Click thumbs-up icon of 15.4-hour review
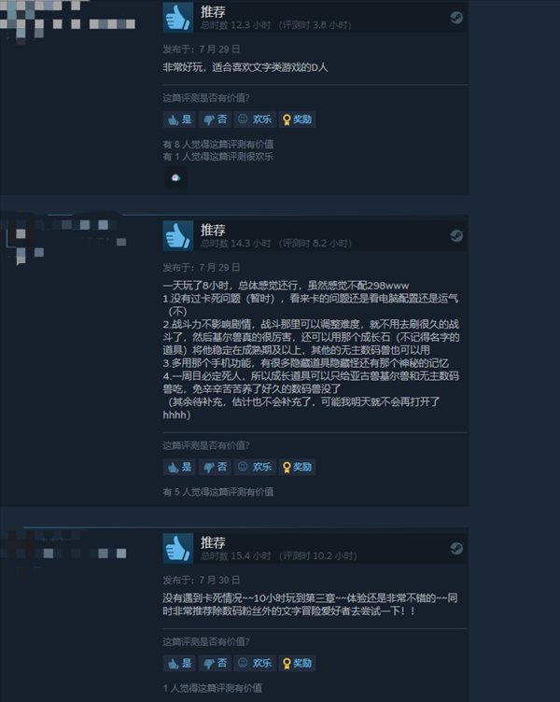Viewport: 560px width, 702px height. (178, 548)
